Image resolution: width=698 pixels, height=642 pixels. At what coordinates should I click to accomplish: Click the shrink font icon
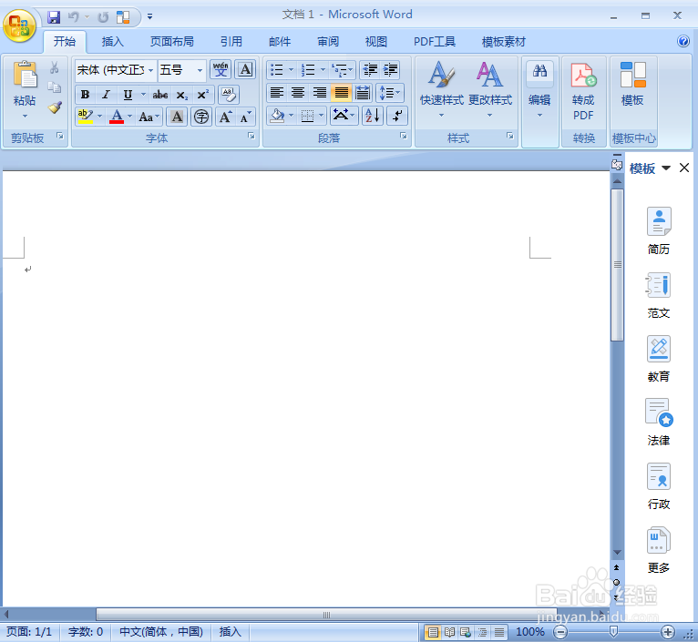pyautogui.click(x=245, y=117)
